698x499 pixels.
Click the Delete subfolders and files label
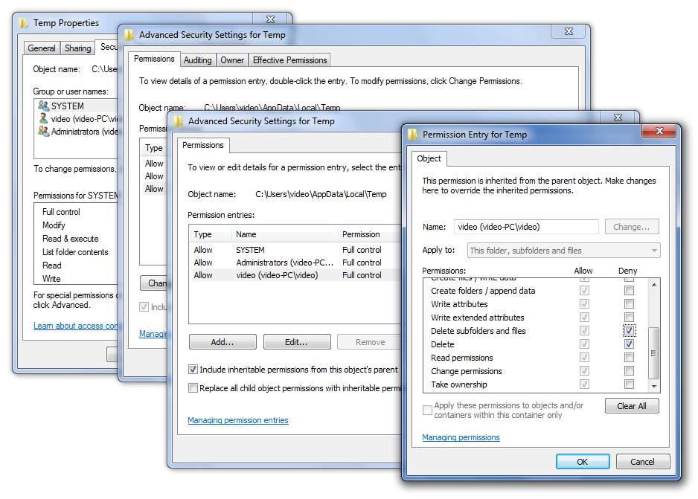click(478, 331)
